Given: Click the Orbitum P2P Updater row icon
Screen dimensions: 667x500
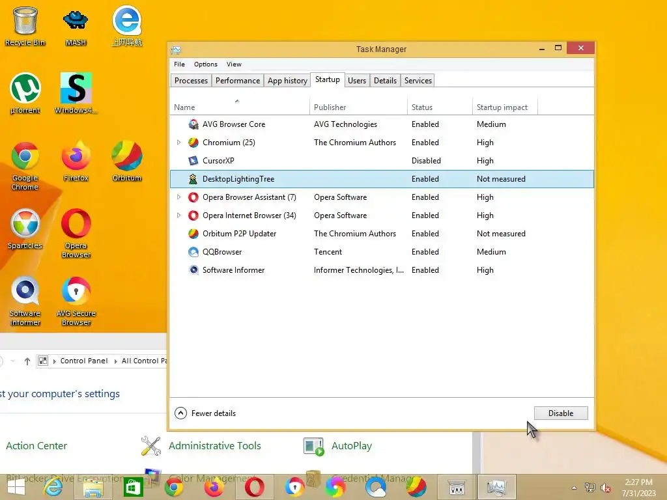Looking at the screenshot, I should 193,234.
